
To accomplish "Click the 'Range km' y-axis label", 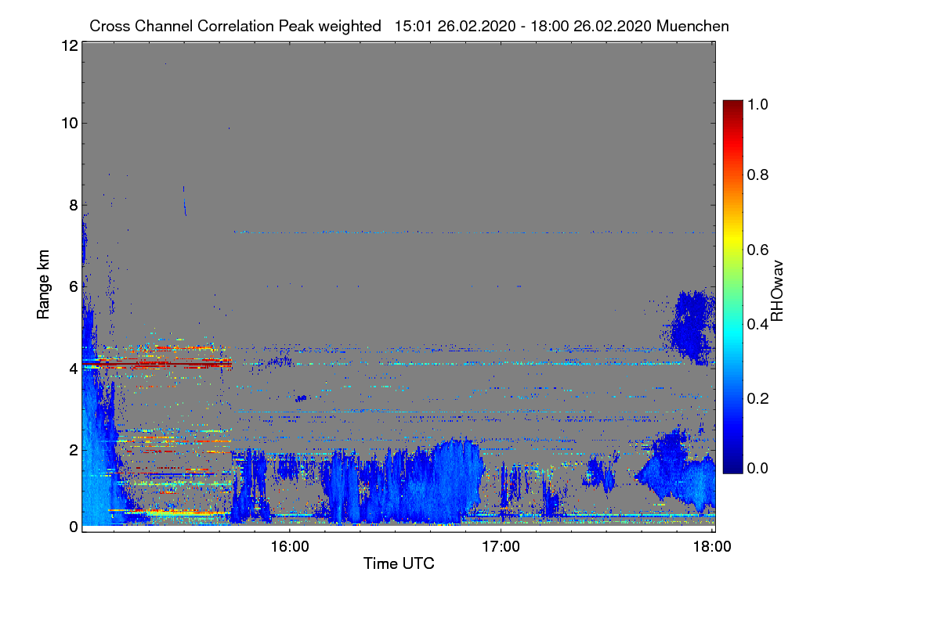I will 43,284.
